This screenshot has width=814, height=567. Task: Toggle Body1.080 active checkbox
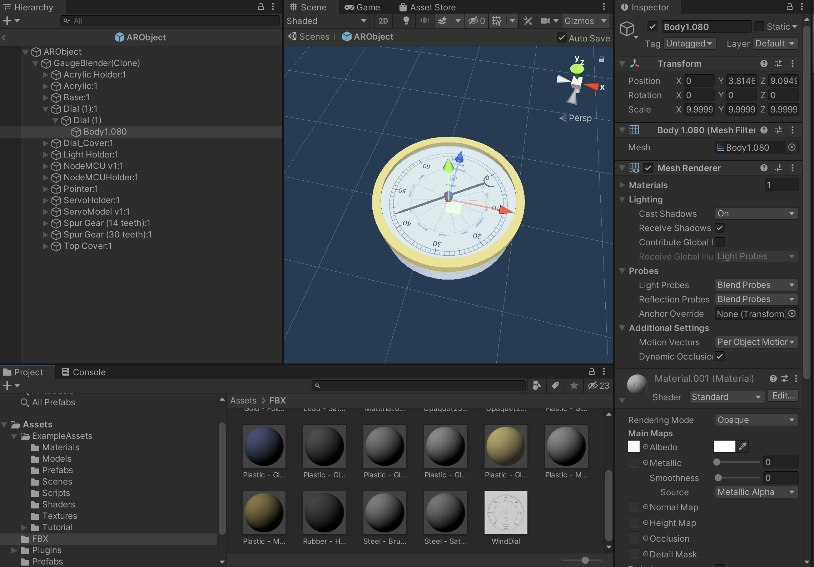coord(652,26)
